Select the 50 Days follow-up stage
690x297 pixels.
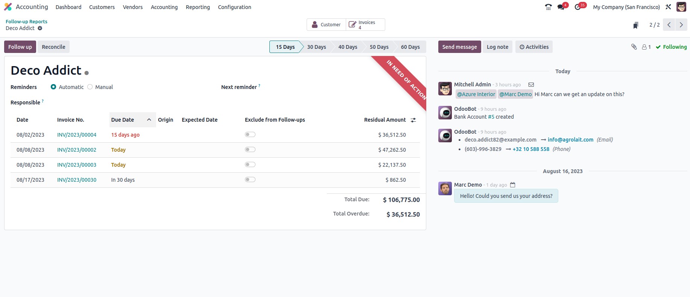(x=379, y=47)
